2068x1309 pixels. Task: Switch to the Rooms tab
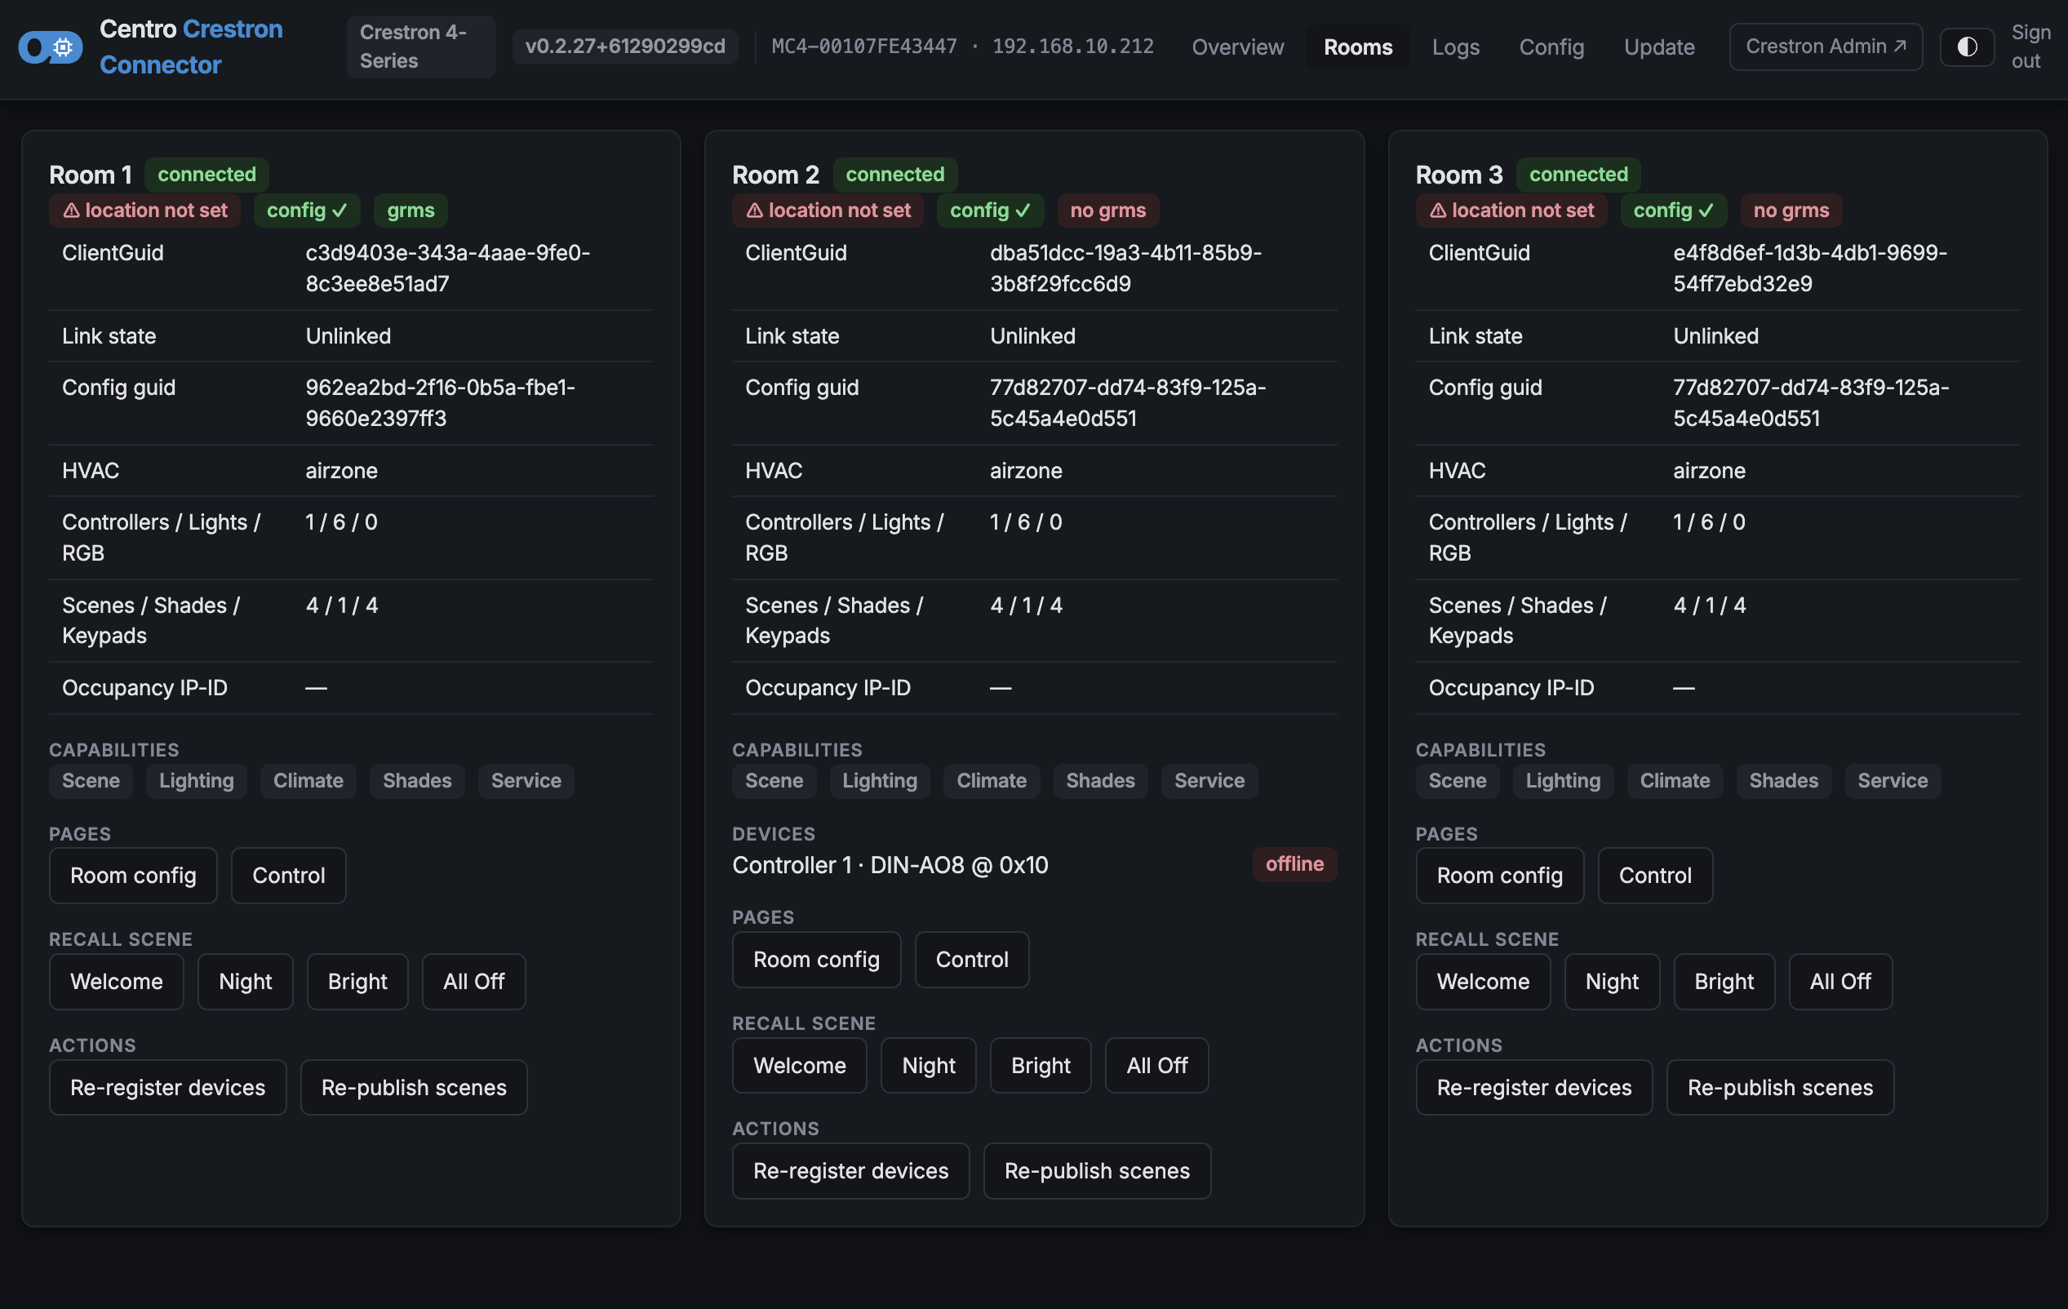click(x=1358, y=47)
